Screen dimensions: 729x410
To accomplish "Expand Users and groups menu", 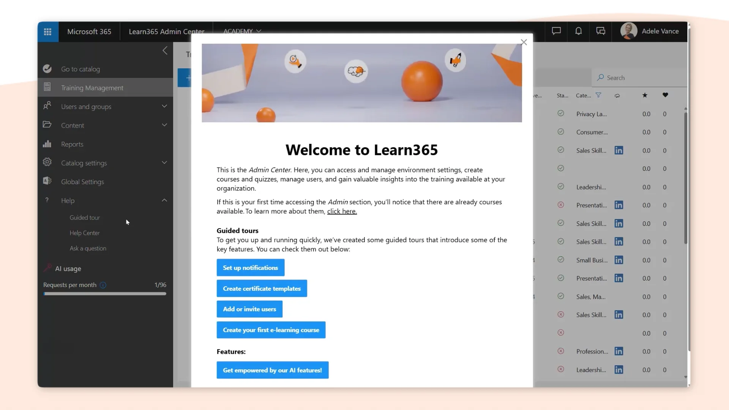I will click(x=164, y=106).
